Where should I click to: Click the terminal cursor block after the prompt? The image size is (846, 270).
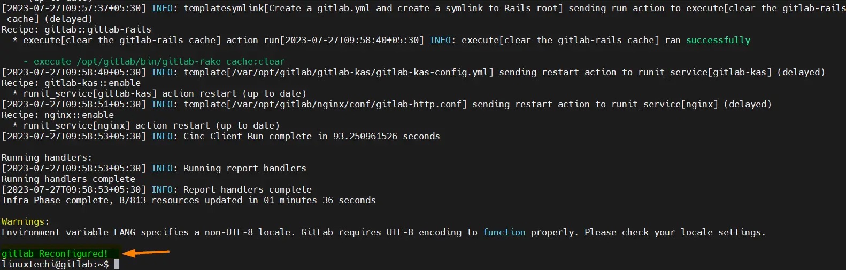(117, 264)
